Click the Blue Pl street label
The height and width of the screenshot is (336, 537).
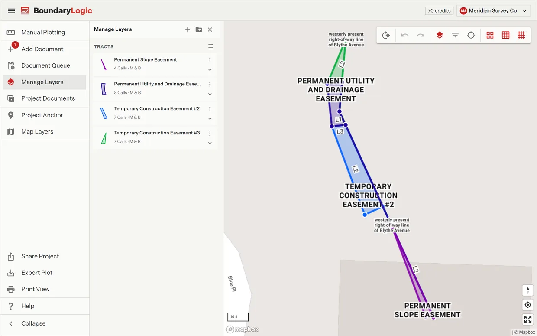pyautogui.click(x=232, y=284)
